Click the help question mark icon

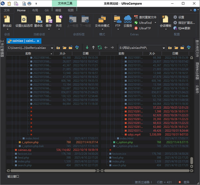click(x=195, y=10)
